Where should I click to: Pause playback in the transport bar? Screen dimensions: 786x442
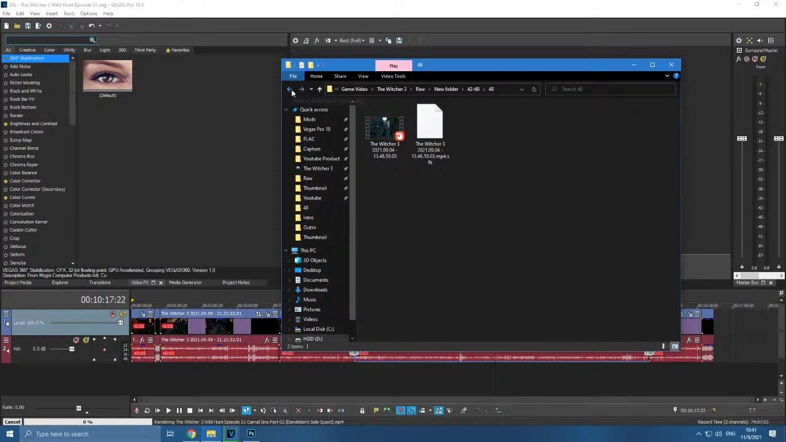coord(179,410)
